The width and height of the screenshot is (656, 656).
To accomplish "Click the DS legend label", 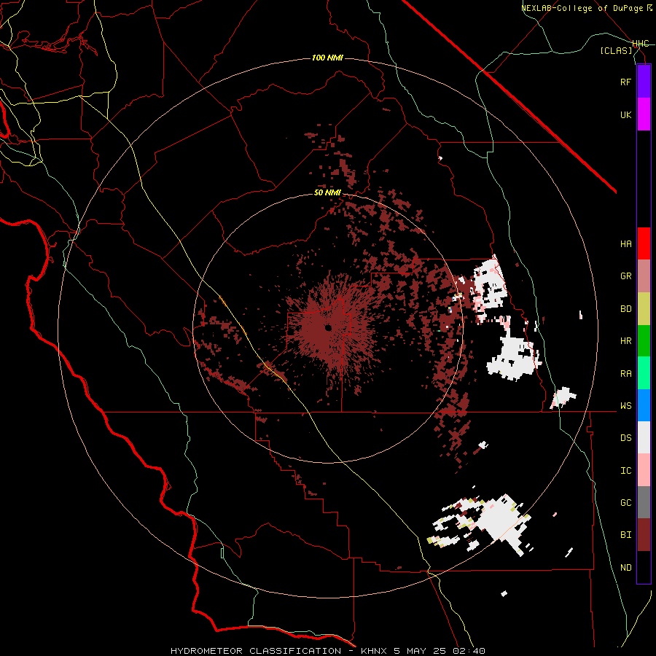I will click(625, 438).
